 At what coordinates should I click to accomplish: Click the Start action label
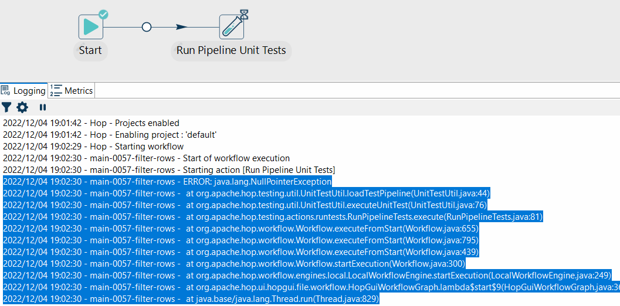[90, 50]
